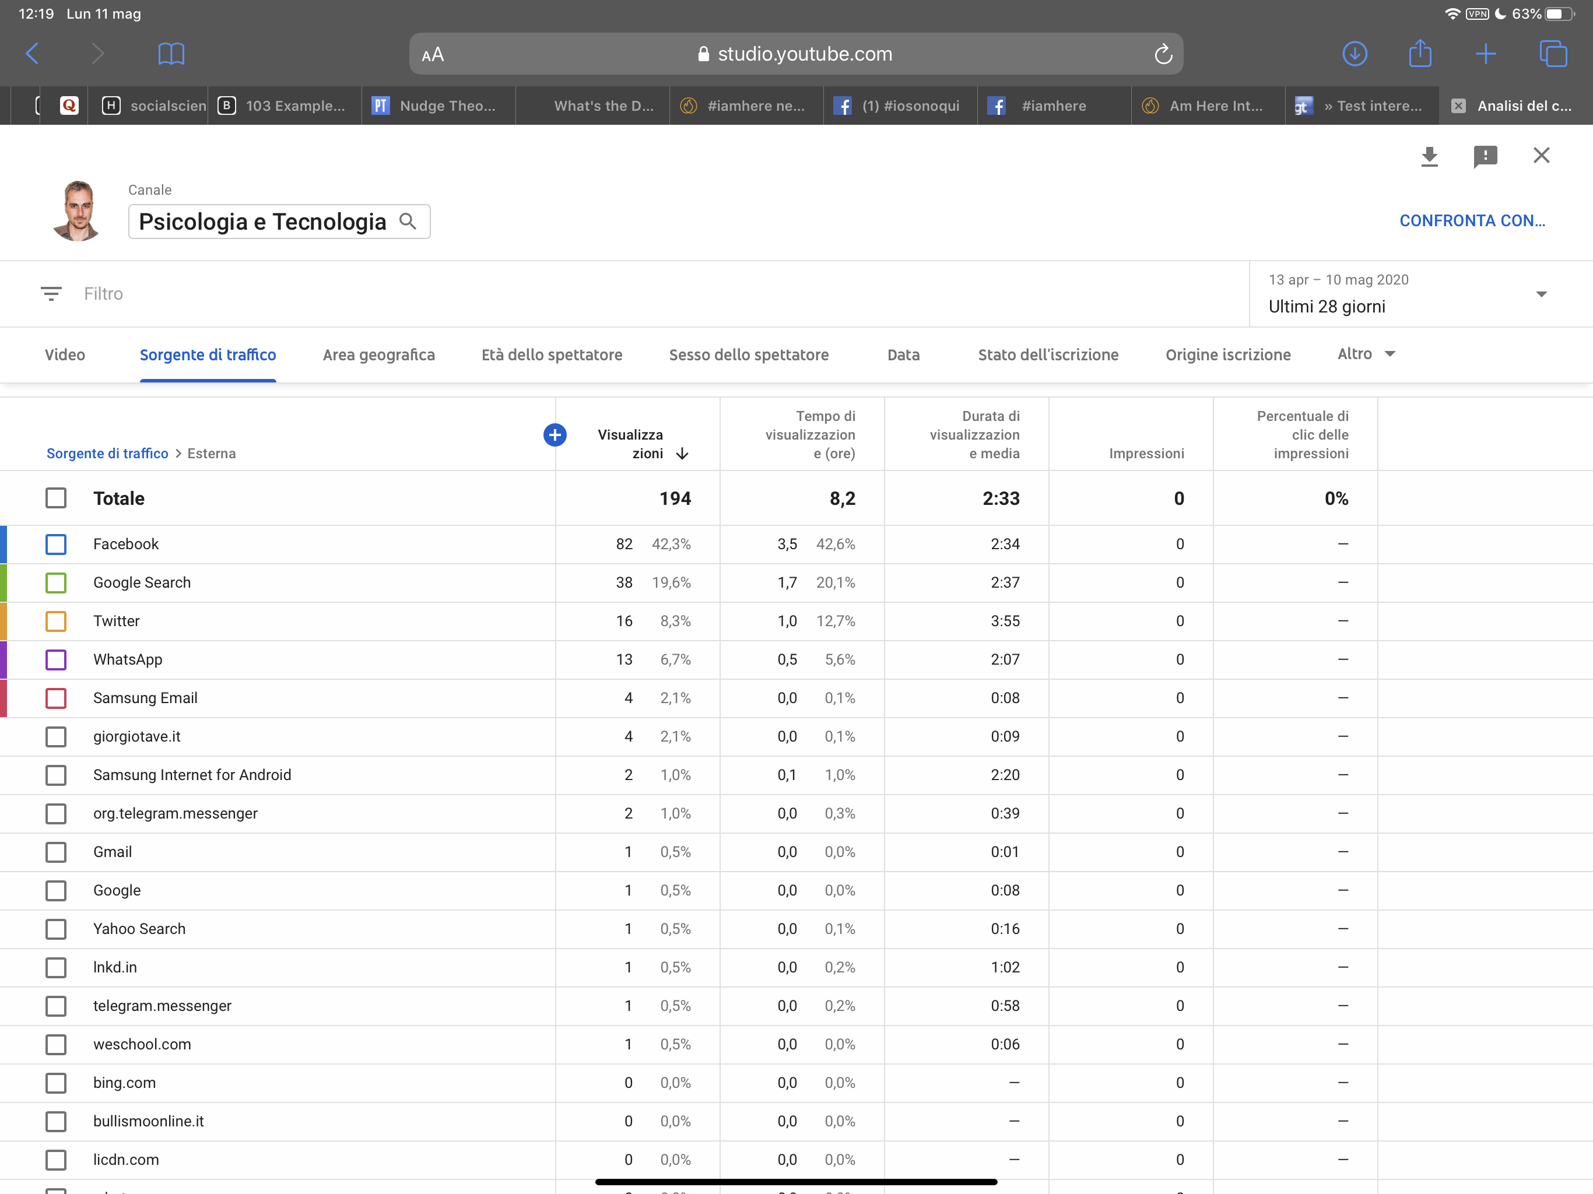Switch to 'Nudge Theo...' tab
The height and width of the screenshot is (1194, 1593).
click(438, 106)
